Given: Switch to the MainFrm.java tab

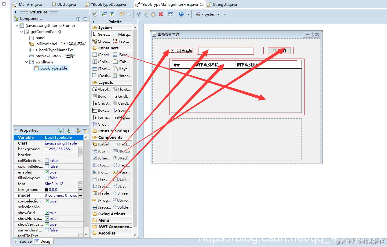Looking at the screenshot, I should tap(28, 5).
